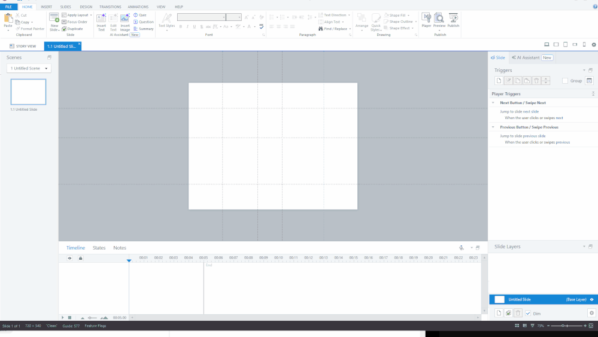Toggle timeline show/hide eye column
598x337 pixels.
tap(69, 258)
